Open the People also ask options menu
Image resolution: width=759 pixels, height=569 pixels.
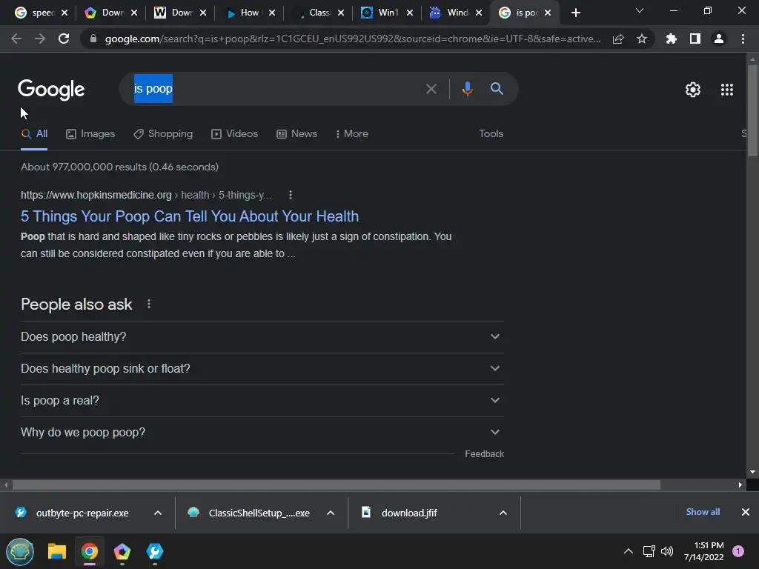[149, 304]
